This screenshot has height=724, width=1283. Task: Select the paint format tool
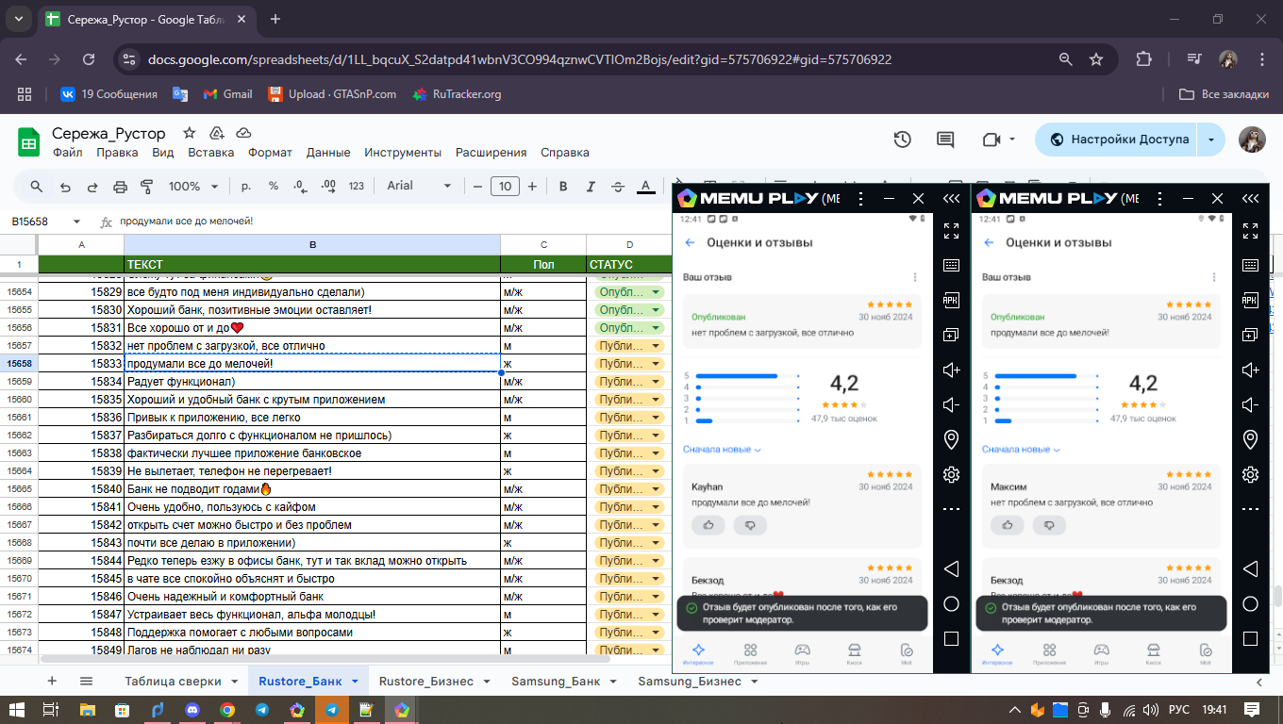(146, 186)
